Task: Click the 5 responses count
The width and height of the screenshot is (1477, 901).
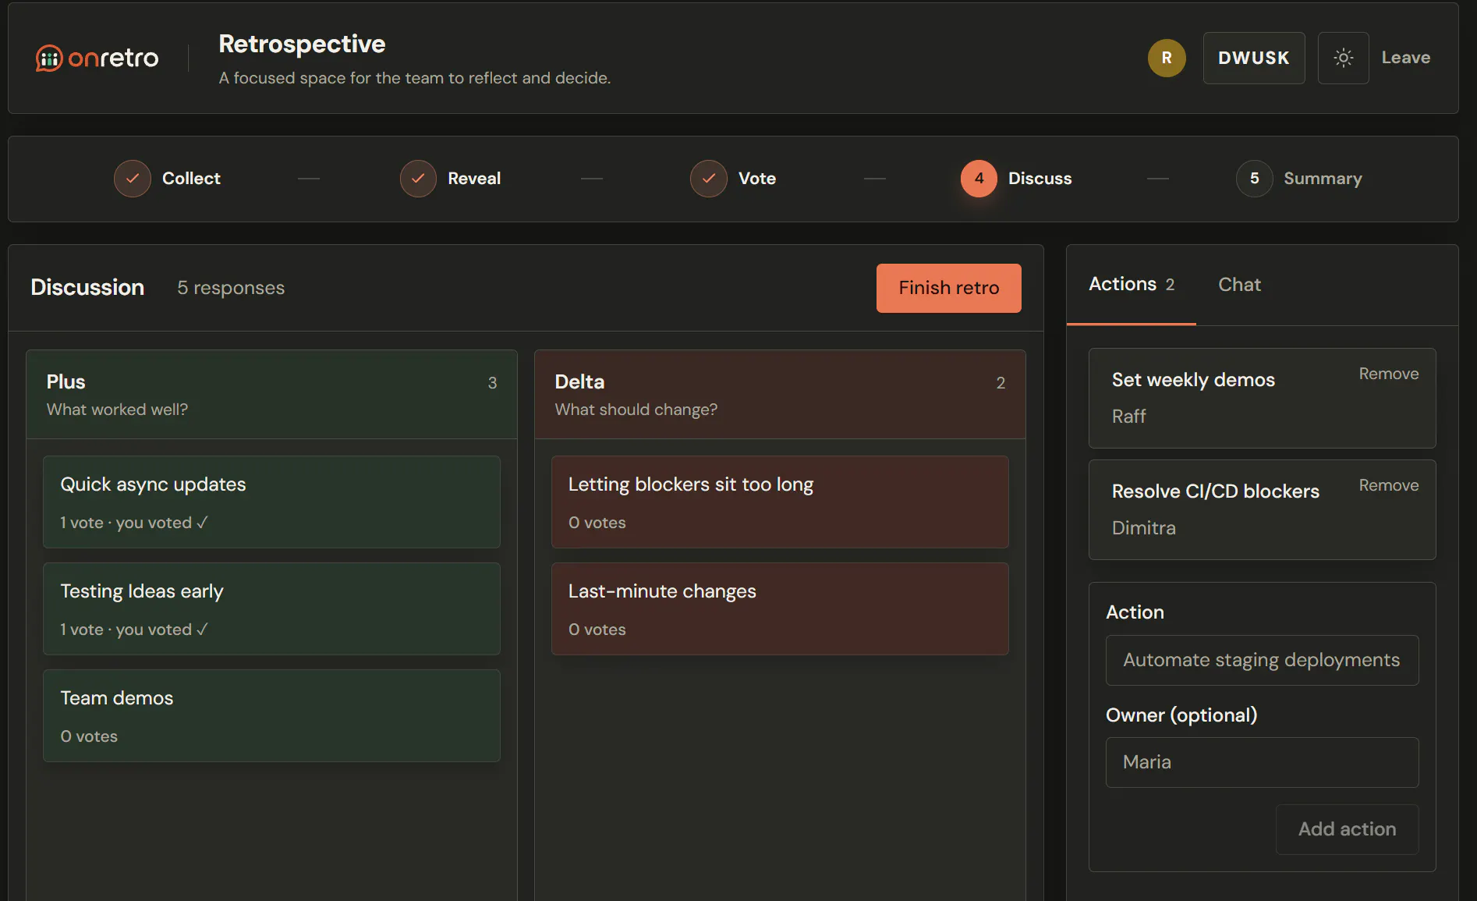Action: pyautogui.click(x=231, y=288)
